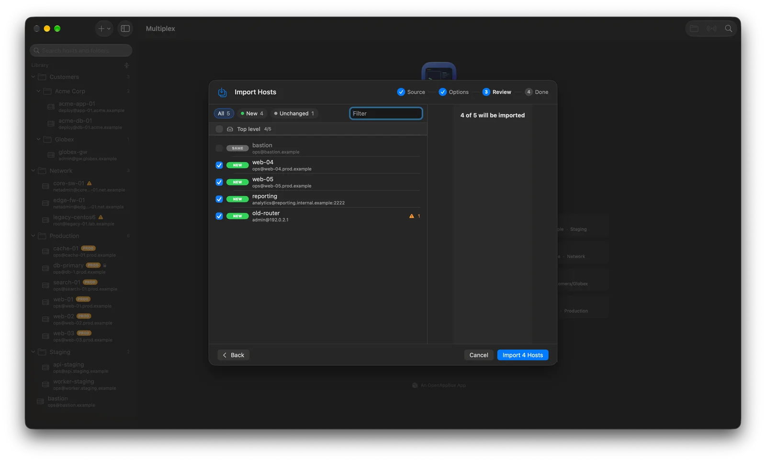Image resolution: width=766 pixels, height=462 pixels.
Task: Collapse the Acme Corp folder chevron
Action: [38, 91]
